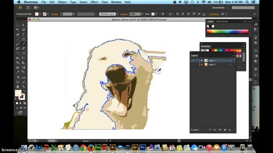This screenshot has width=273, height=153.
Task: Select the Line Segment tool
Action: click(18, 39)
